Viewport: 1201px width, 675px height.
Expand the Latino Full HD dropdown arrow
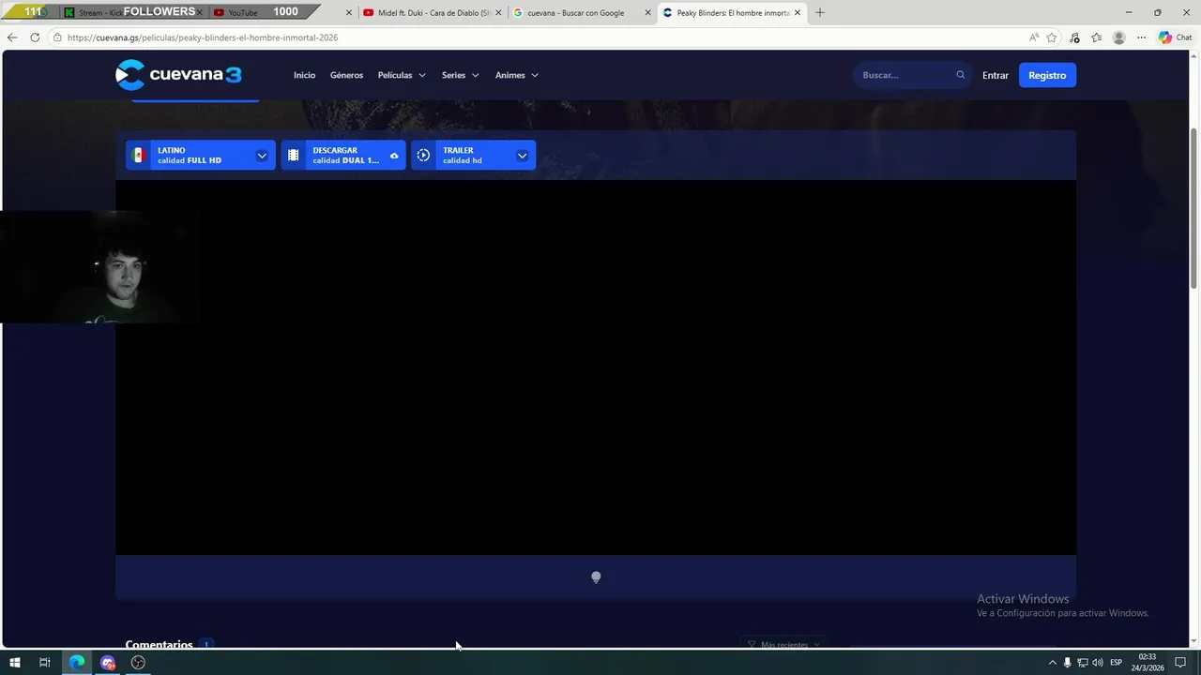point(262,156)
